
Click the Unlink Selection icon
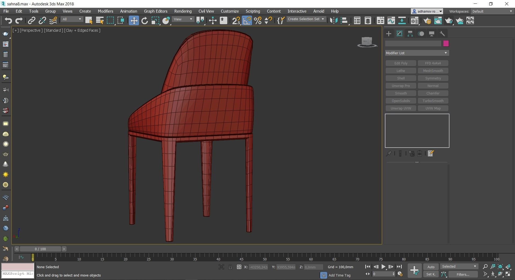pyautogui.click(x=42, y=21)
